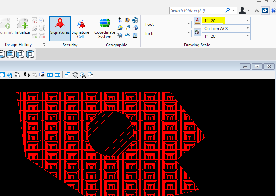Collapse the ribbon with the chevron
Image resolution: width=276 pixels, height=196 pixels.
[257, 10]
